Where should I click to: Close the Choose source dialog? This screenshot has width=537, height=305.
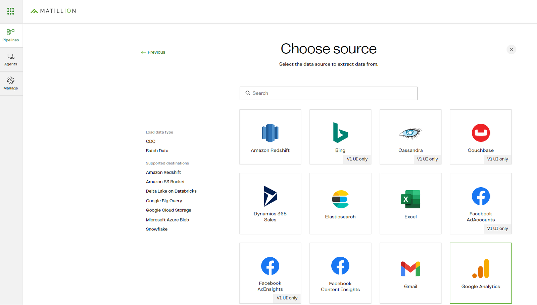coord(511,50)
